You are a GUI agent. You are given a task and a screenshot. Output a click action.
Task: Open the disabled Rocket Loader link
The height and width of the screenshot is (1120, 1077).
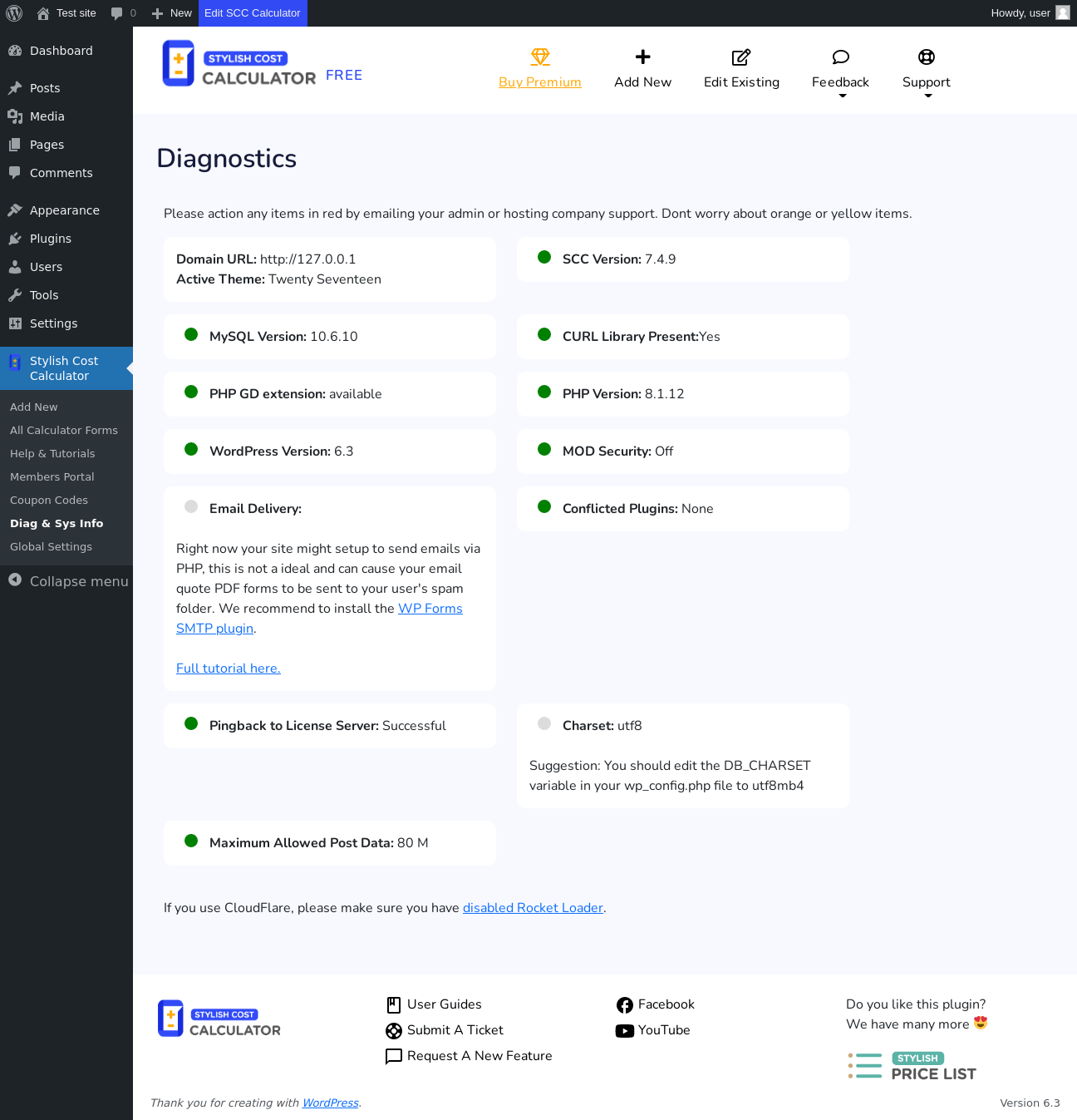point(533,908)
